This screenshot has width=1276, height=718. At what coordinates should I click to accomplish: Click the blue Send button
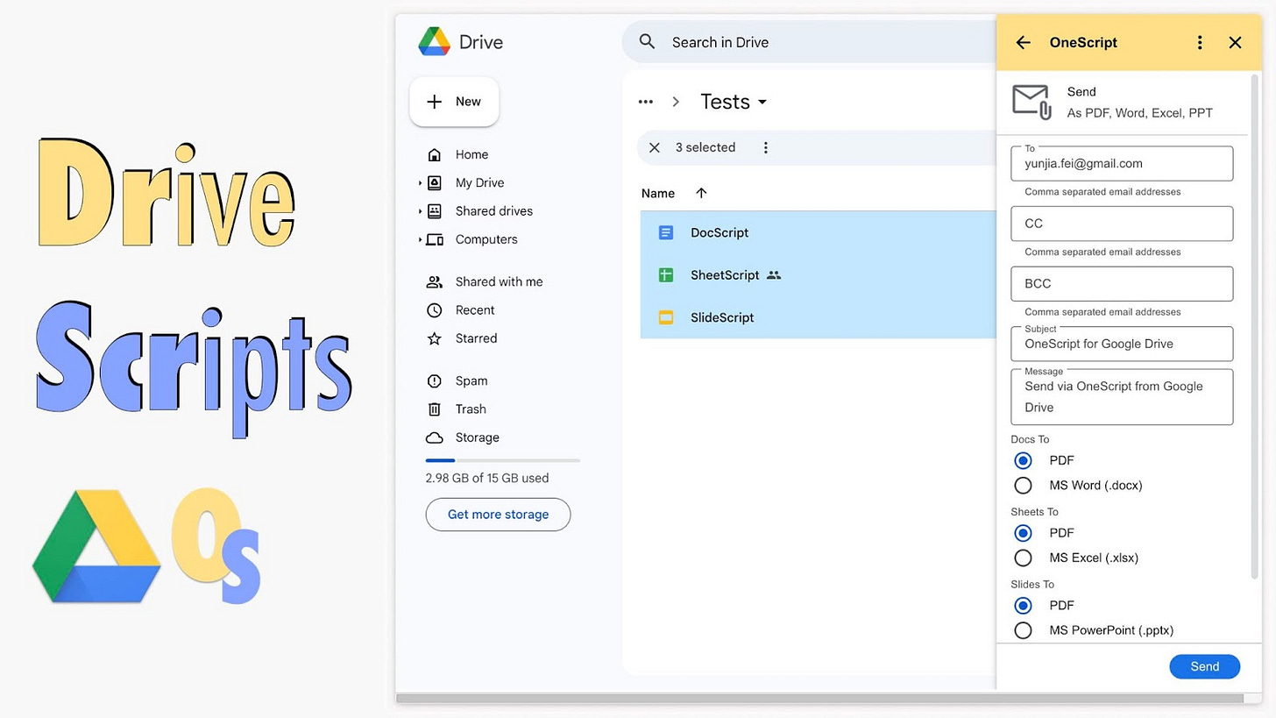pos(1204,666)
